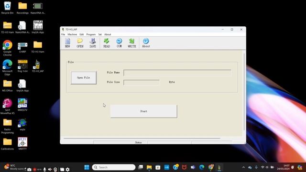
Task: Open the File menu
Action: click(x=63, y=34)
